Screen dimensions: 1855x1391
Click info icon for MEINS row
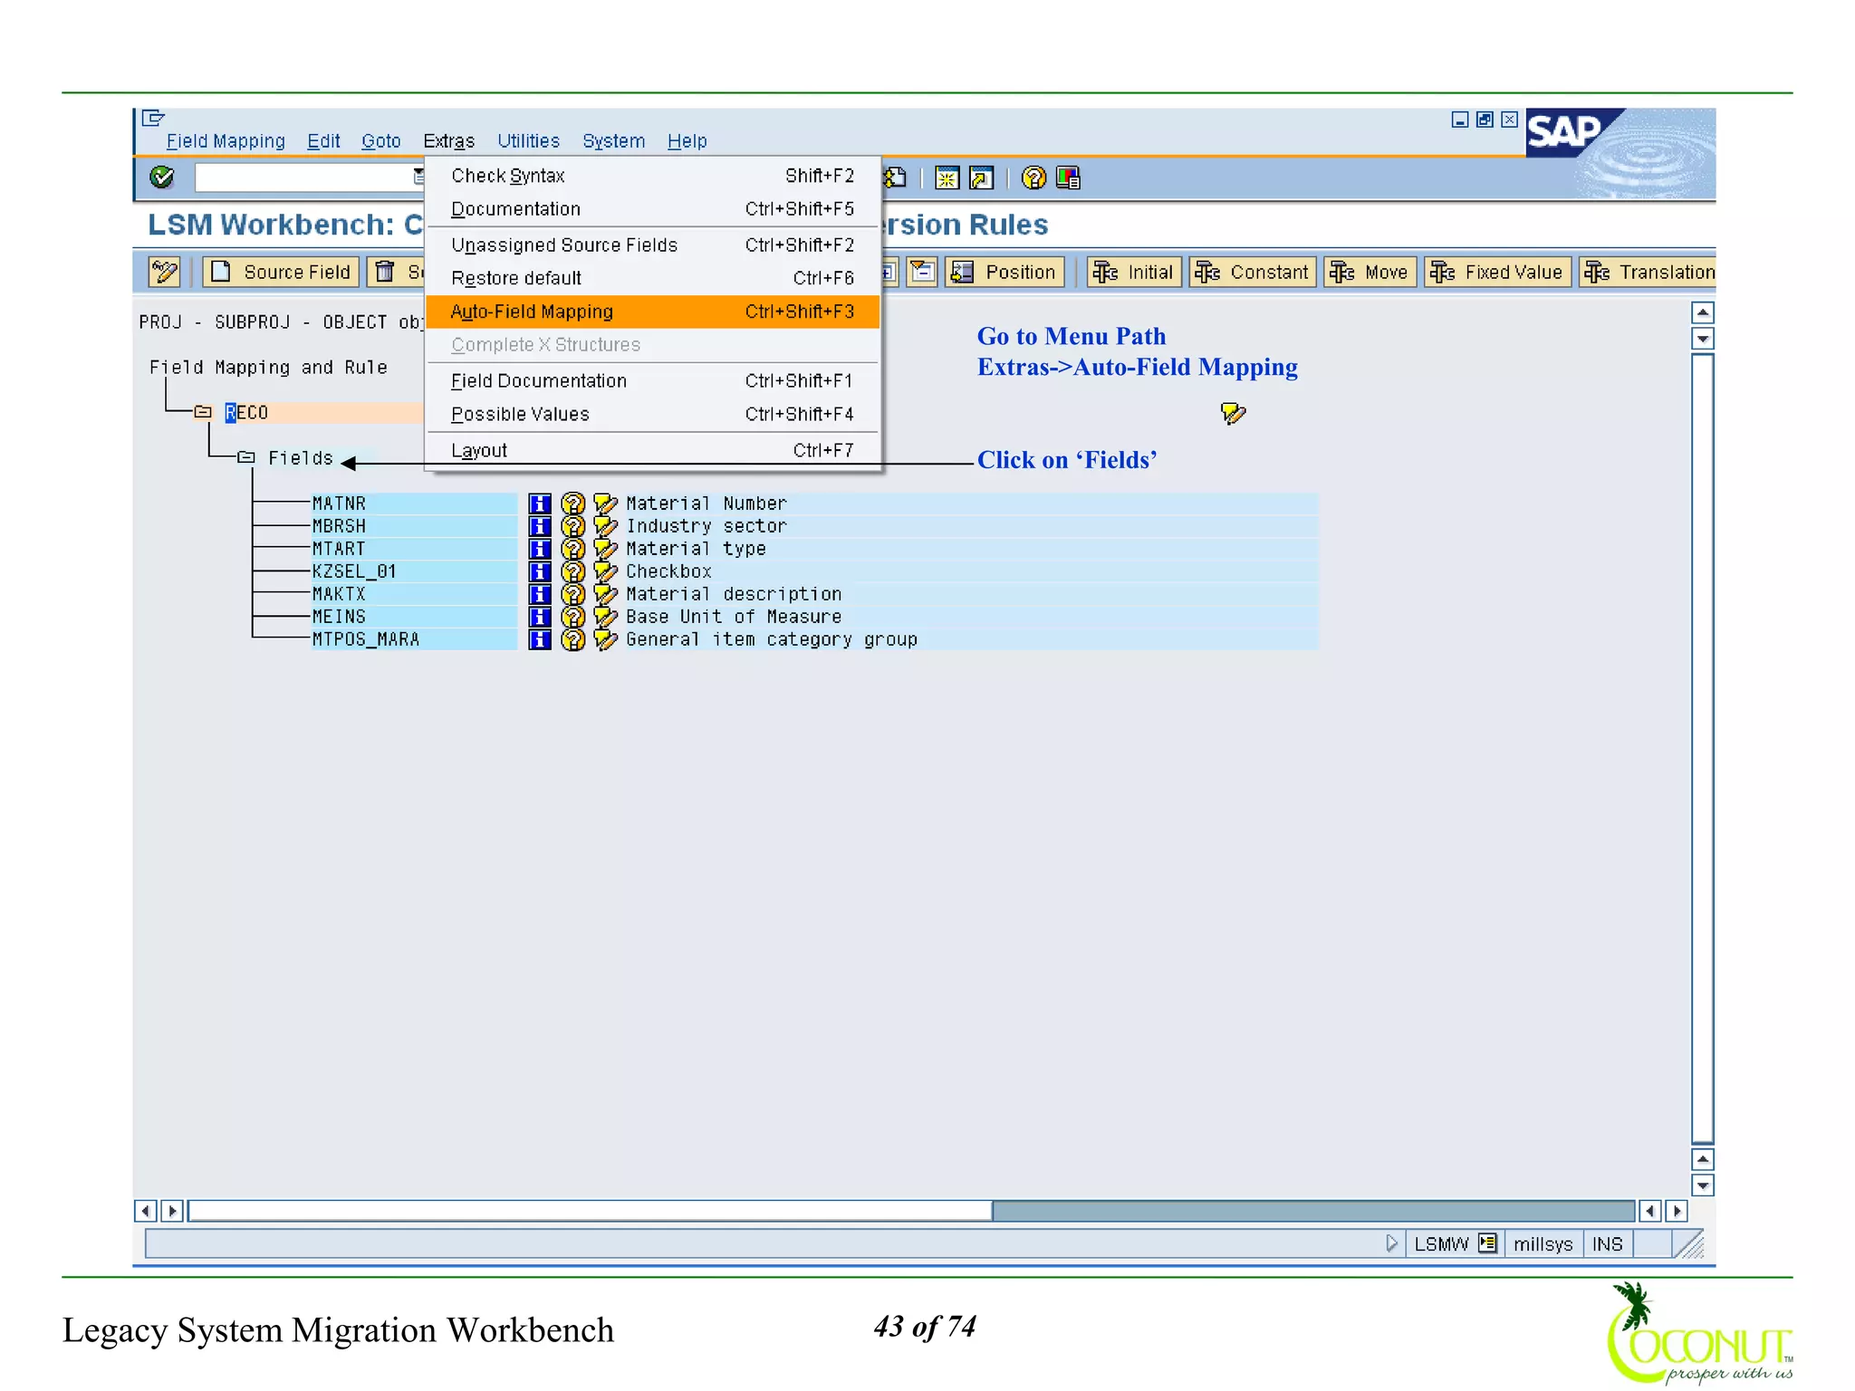click(x=540, y=617)
